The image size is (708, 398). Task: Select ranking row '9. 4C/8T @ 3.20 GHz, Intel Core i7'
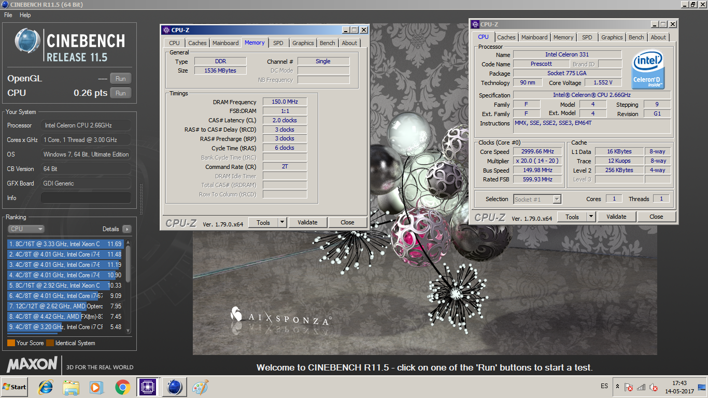pos(66,326)
